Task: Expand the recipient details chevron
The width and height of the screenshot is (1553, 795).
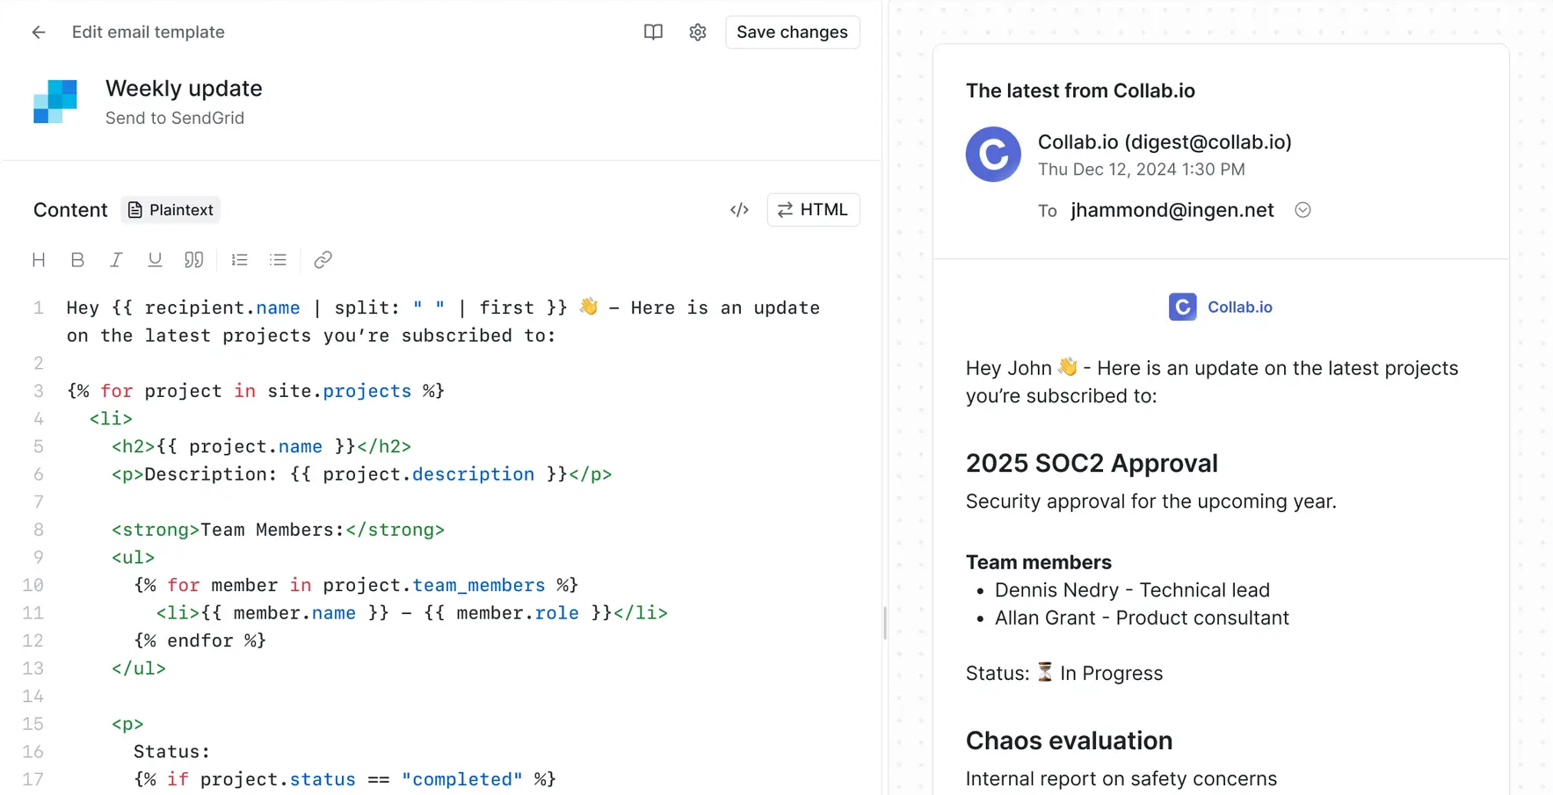Action: click(1302, 210)
